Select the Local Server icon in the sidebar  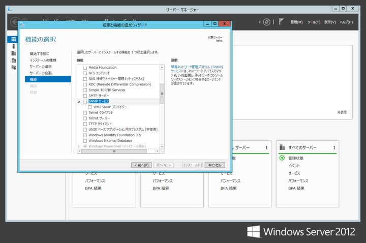point(14,46)
